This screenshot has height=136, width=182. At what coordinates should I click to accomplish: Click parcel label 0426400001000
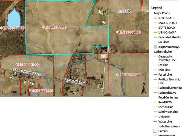13,28
